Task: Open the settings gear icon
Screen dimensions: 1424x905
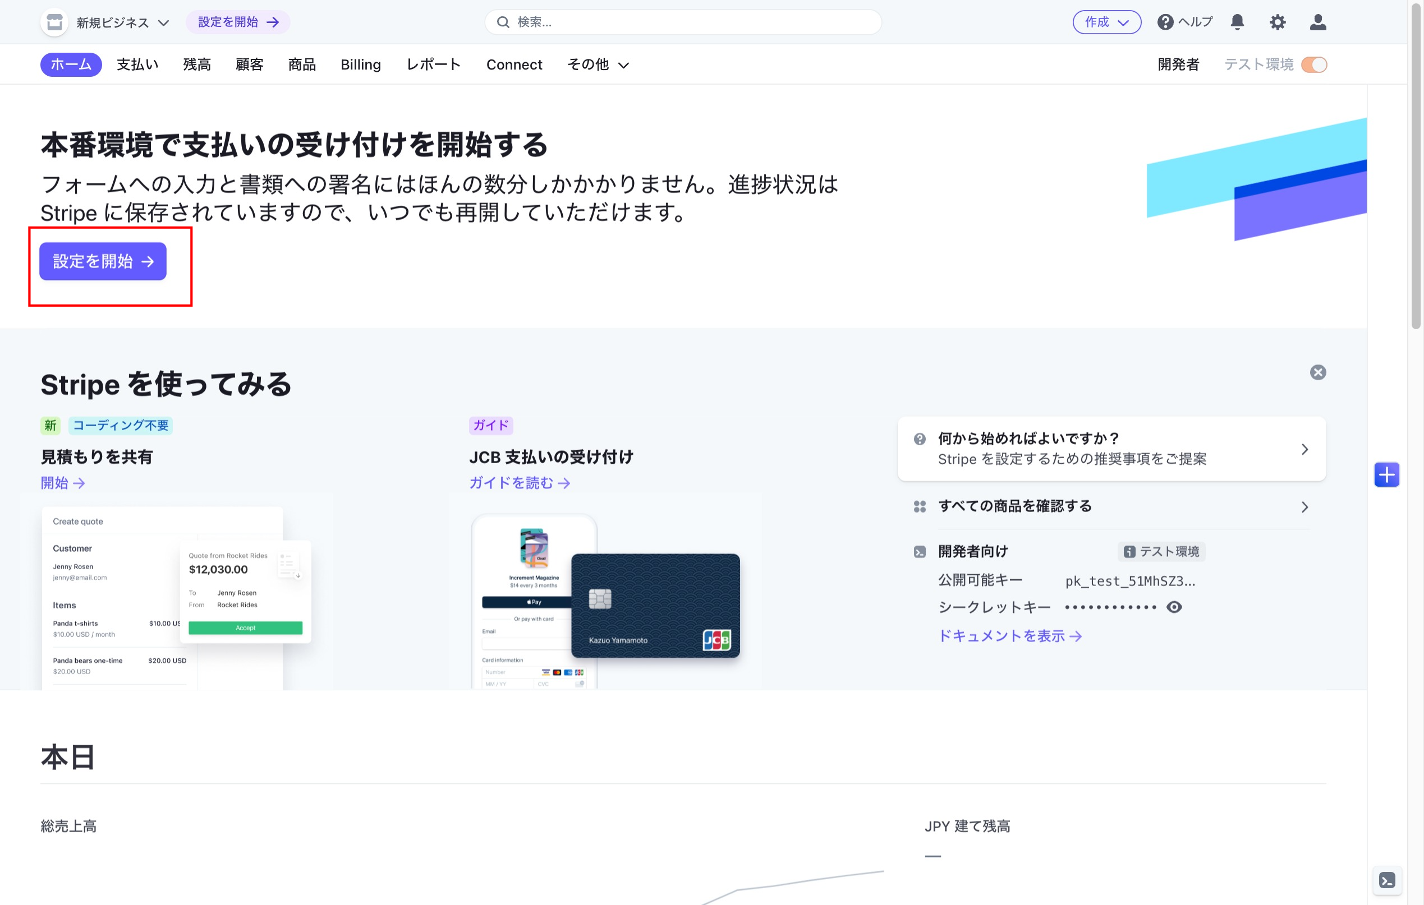Action: pos(1277,22)
